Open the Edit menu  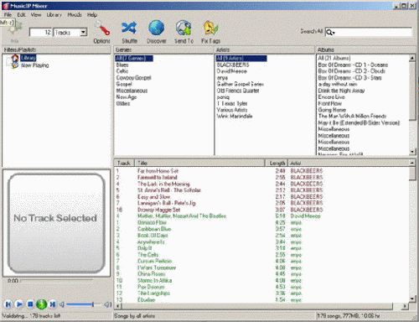(21, 15)
